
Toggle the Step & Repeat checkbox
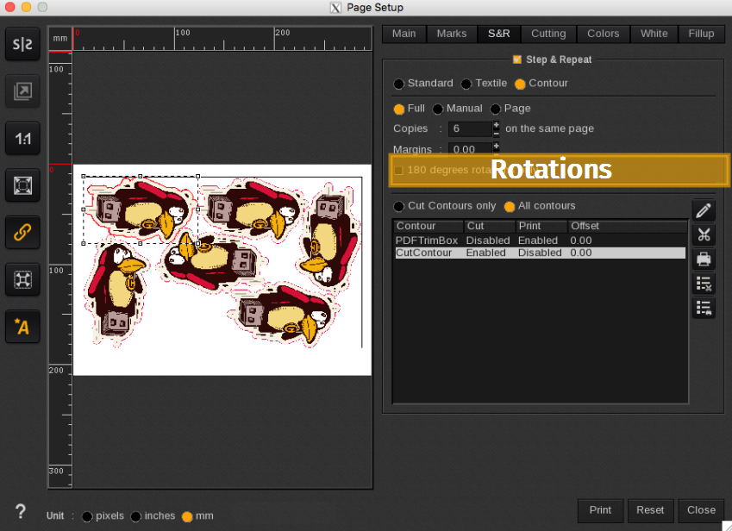(517, 59)
